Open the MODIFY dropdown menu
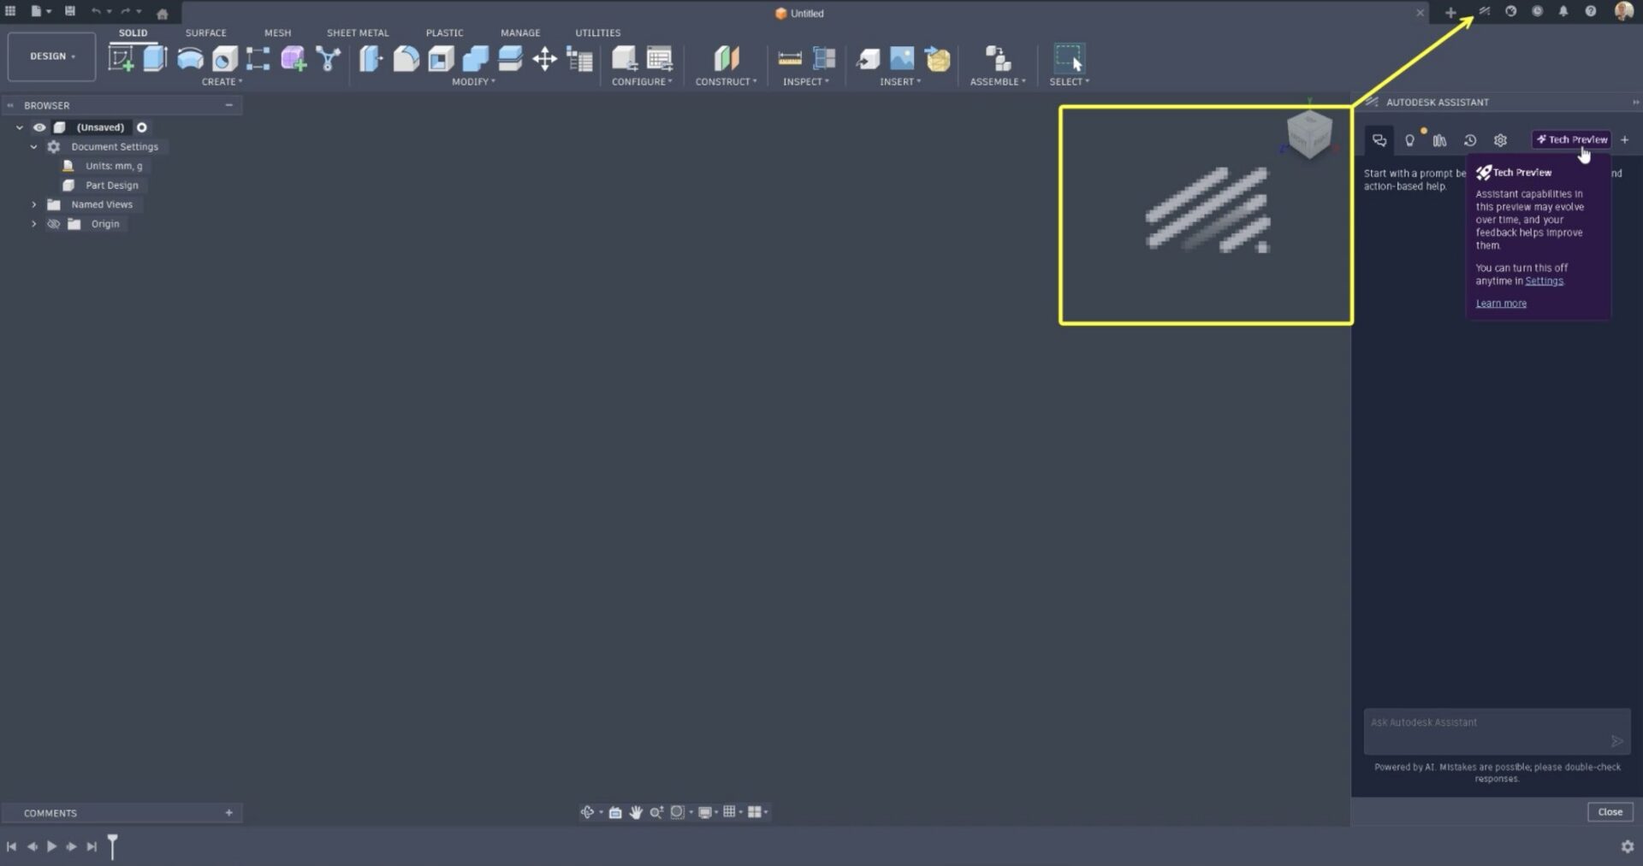 coord(473,82)
